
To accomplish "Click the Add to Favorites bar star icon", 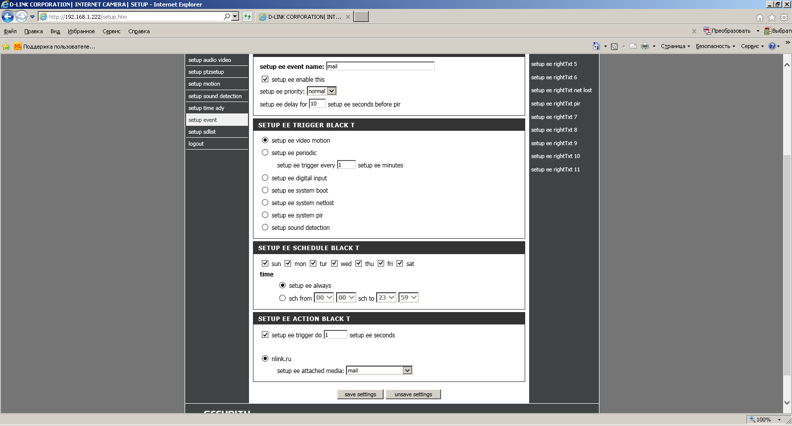I will [6, 47].
